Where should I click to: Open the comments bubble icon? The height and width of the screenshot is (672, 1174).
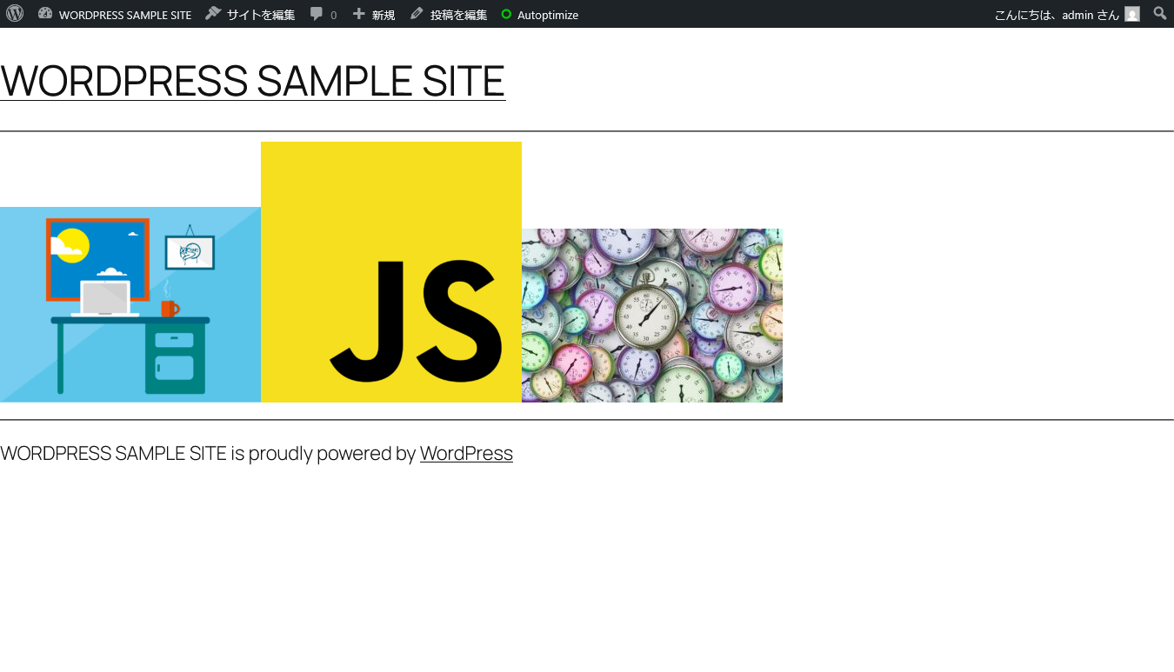[317, 14]
